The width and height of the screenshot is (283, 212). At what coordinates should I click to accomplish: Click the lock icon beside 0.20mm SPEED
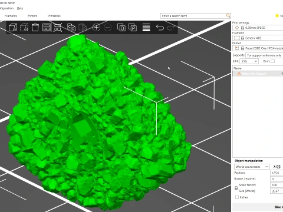(242, 28)
